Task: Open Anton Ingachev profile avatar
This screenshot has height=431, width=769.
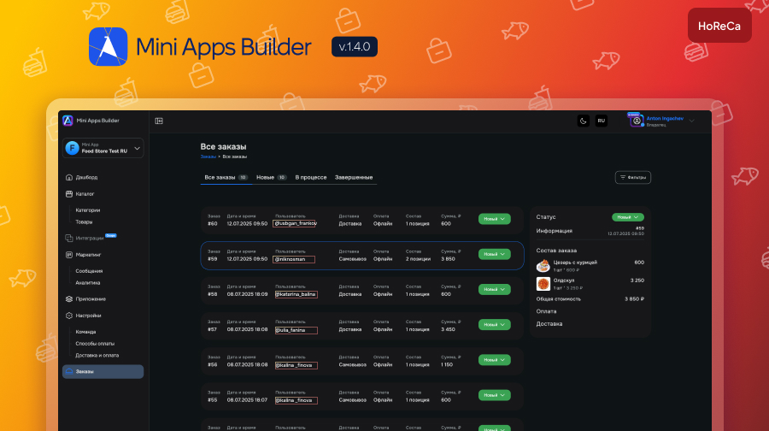Action: click(636, 121)
